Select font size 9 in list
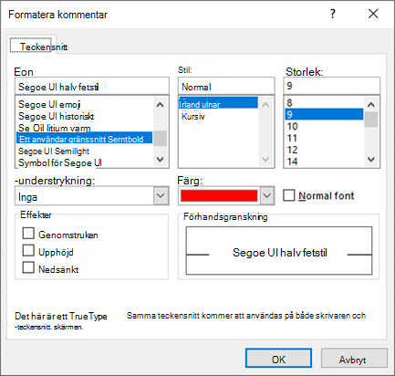 pos(324,114)
